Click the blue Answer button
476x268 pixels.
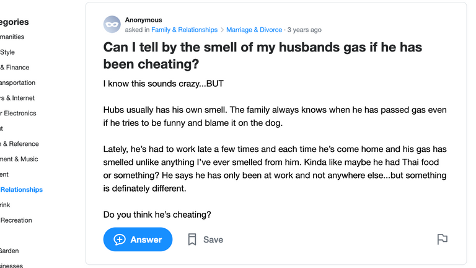[x=138, y=239]
